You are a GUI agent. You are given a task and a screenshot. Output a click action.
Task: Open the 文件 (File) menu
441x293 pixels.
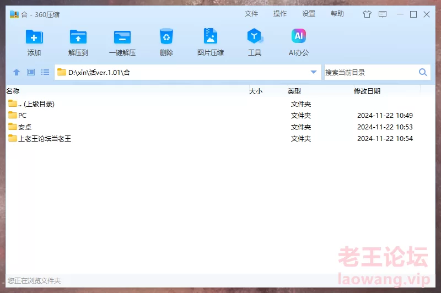(x=251, y=14)
